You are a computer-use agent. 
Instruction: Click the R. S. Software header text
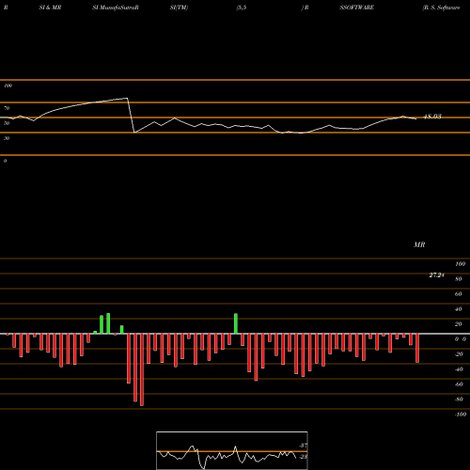(x=441, y=8)
